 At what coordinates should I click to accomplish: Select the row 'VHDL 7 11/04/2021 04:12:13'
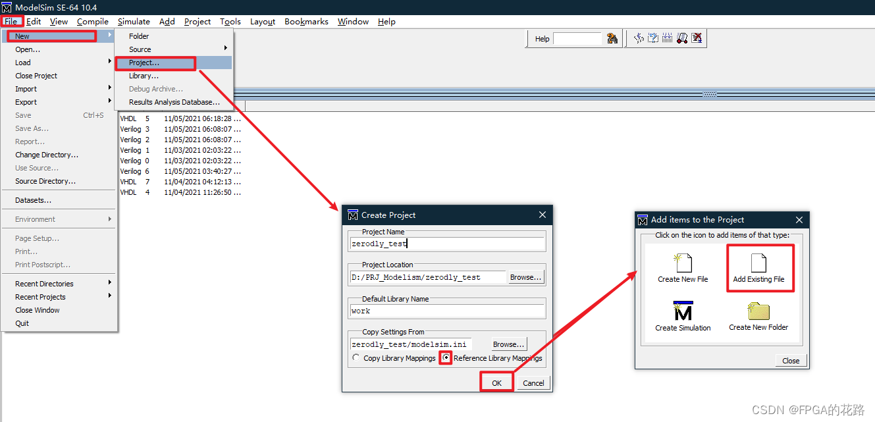[180, 182]
